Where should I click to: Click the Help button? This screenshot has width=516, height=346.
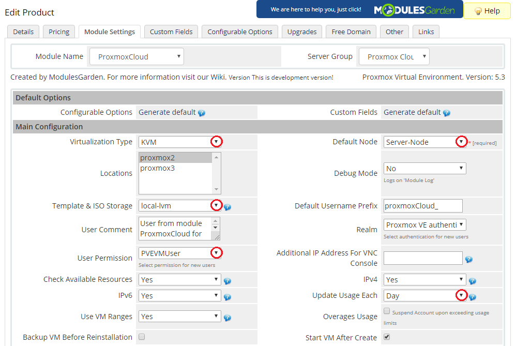tap(487, 11)
